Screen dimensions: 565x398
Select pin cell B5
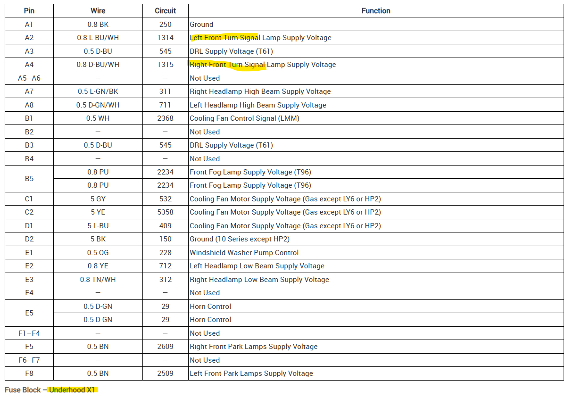pyautogui.click(x=29, y=179)
